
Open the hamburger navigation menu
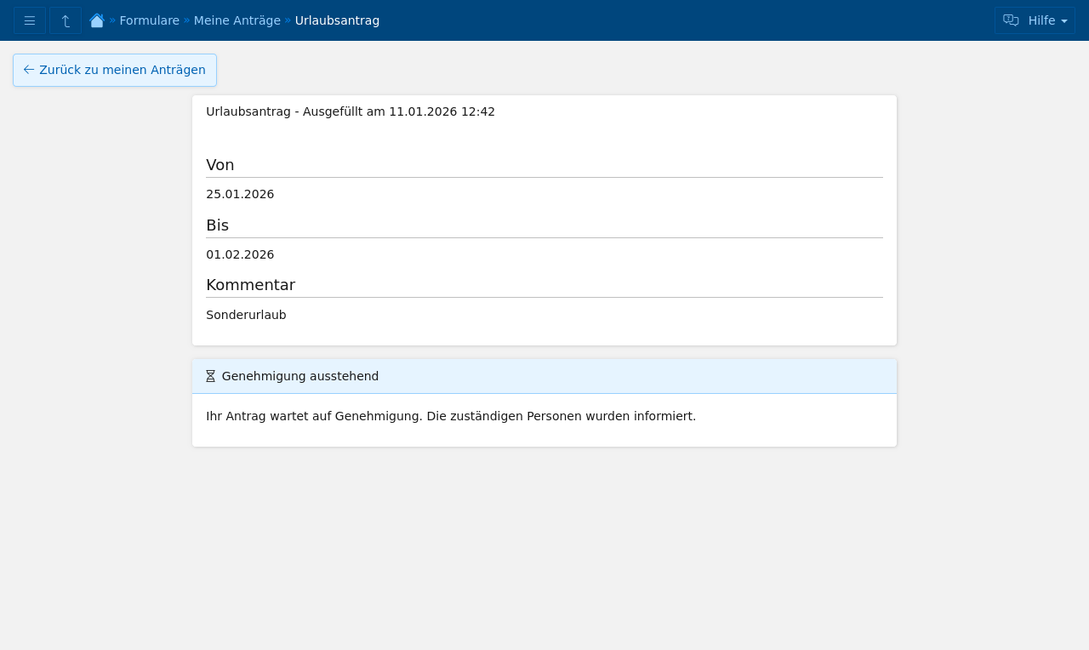[30, 20]
